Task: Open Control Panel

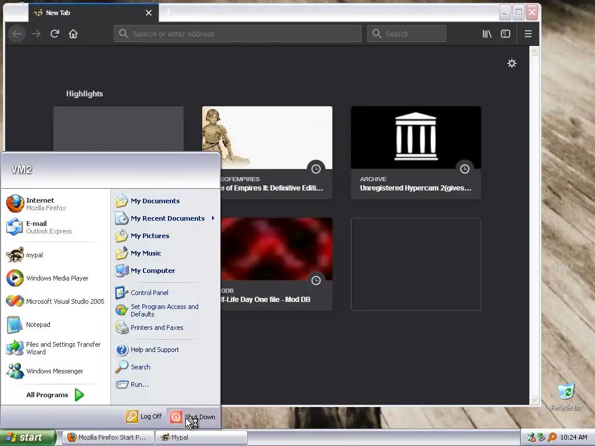Action: click(165, 293)
